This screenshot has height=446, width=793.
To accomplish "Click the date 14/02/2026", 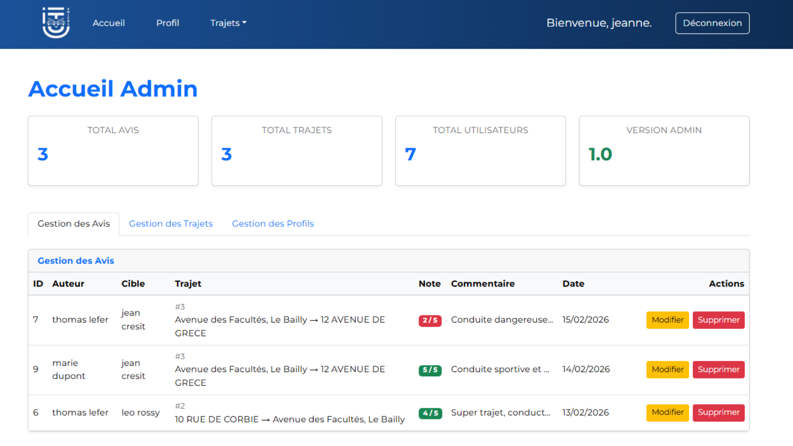I will pyautogui.click(x=586, y=369).
